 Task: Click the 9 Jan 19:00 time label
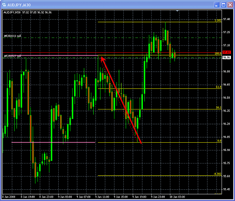[x=139, y=197]
